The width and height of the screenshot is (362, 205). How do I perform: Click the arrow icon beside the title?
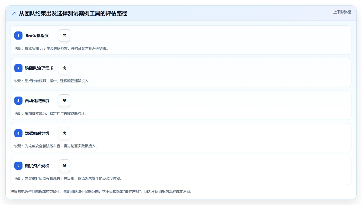14,13
